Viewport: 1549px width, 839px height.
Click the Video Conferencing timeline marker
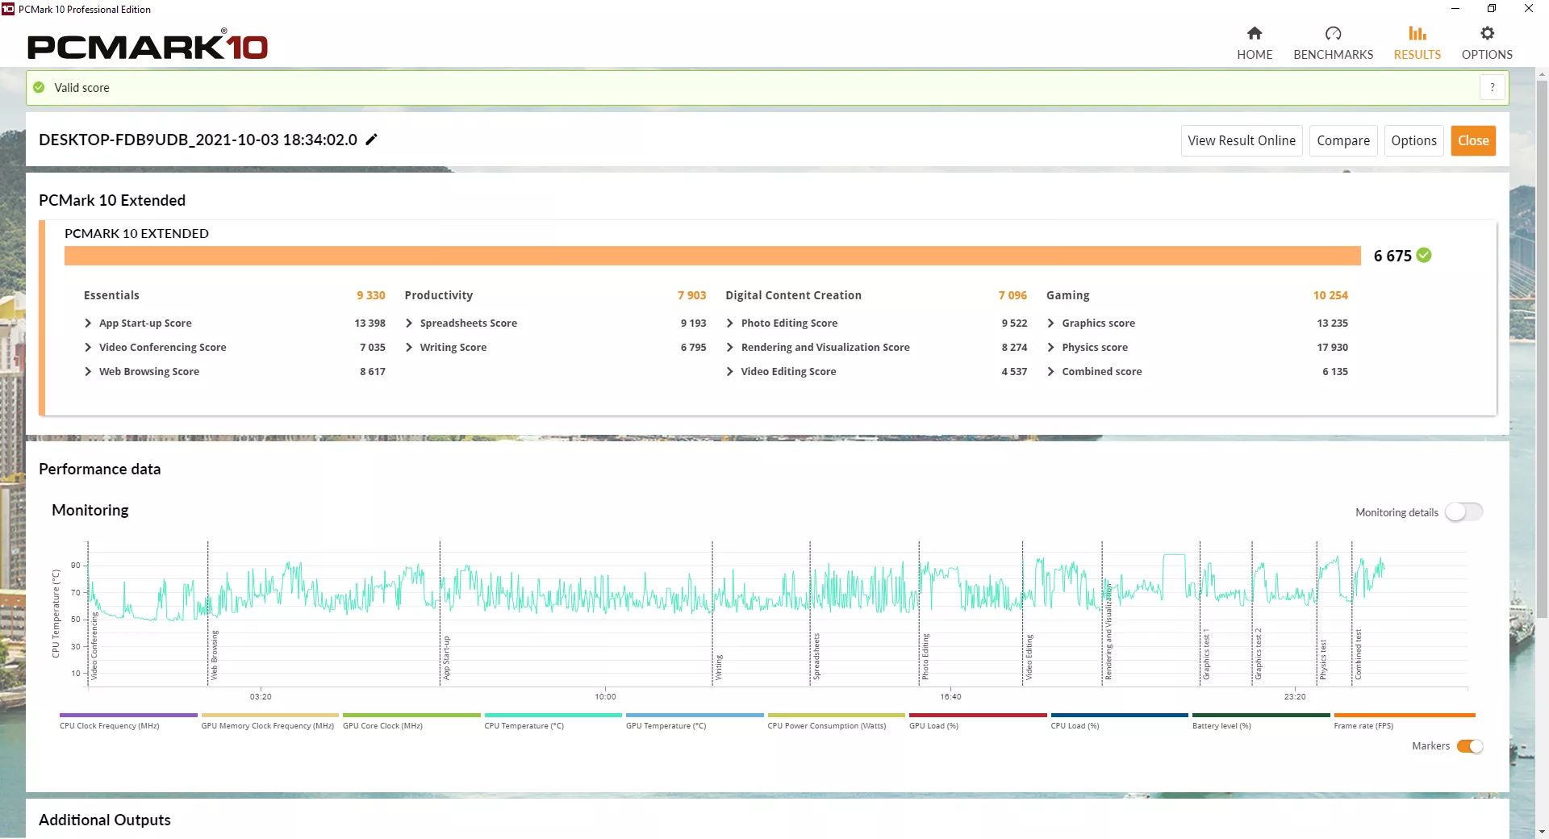tap(94, 645)
